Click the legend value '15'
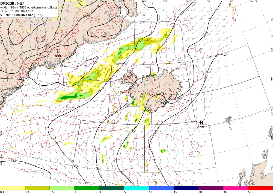Image resolution: width=273 pixels, height=194 pixels. pos(175,192)
